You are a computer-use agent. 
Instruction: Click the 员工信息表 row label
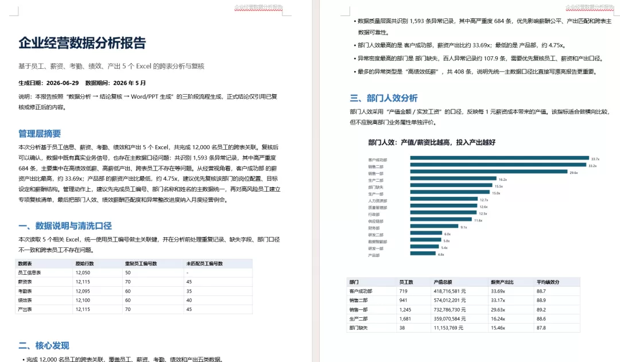coord(29,273)
